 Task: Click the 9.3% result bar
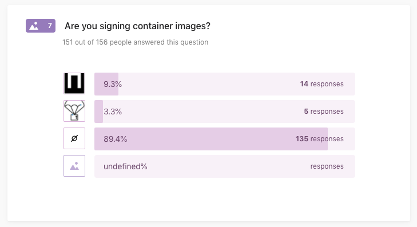(225, 84)
